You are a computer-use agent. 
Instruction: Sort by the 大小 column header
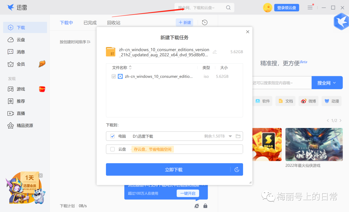[224, 68]
